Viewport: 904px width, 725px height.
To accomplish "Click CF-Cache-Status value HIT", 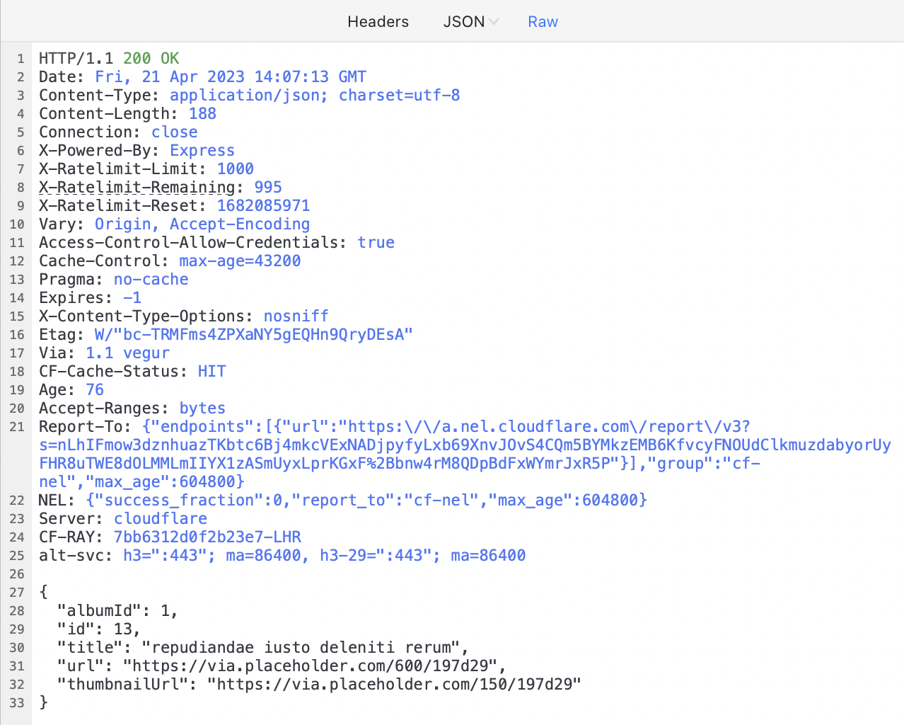I will [x=212, y=371].
